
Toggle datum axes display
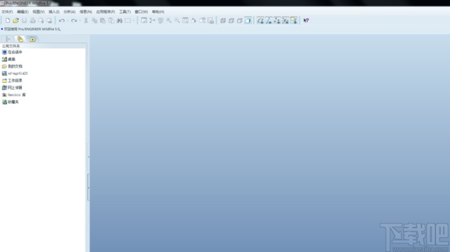[268, 20]
